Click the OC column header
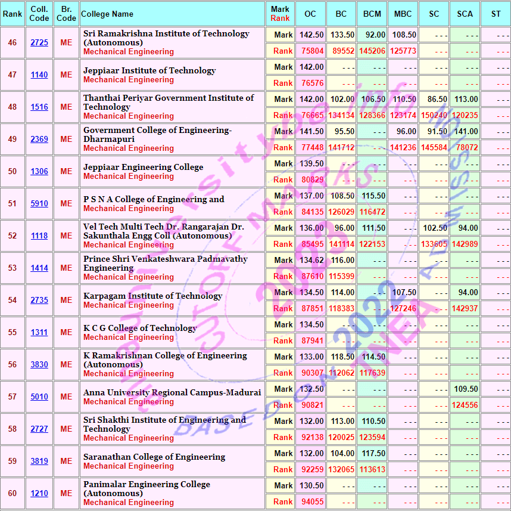511x511 pixels. (x=310, y=14)
